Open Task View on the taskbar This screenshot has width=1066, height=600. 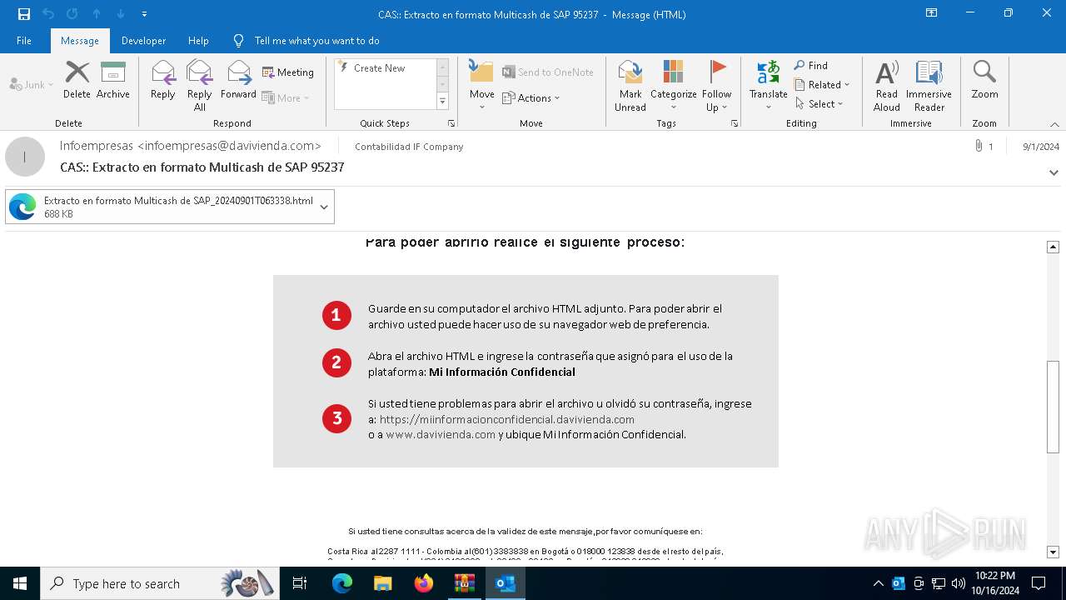300,583
